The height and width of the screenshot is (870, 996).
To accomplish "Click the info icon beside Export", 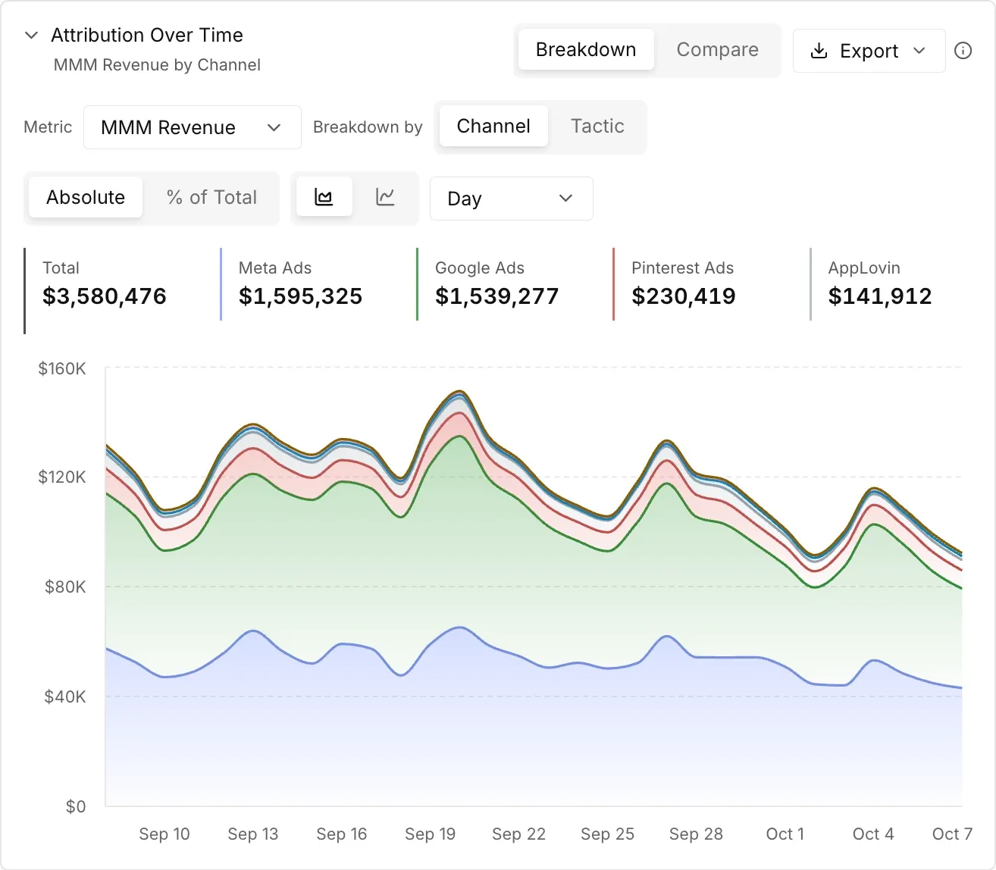I will click(963, 51).
